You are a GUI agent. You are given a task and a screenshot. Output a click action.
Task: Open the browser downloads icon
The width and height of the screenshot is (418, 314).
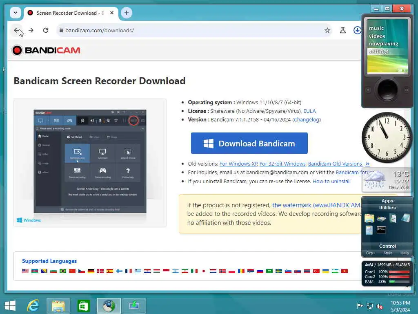(357, 30)
